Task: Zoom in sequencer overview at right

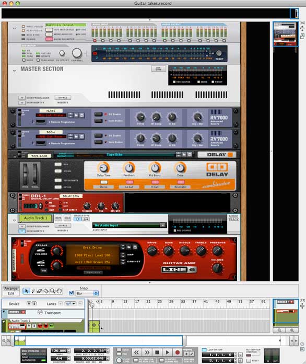Action: coord(292,330)
